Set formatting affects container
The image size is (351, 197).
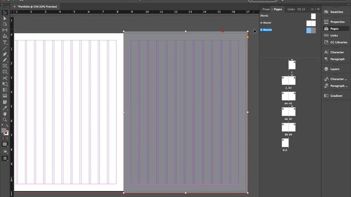point(3,138)
